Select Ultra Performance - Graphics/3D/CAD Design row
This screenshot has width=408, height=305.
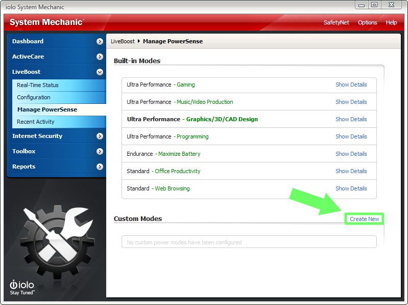tap(249, 119)
